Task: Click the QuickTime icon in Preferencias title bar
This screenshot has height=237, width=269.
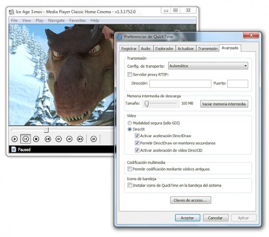Action: pos(120,37)
